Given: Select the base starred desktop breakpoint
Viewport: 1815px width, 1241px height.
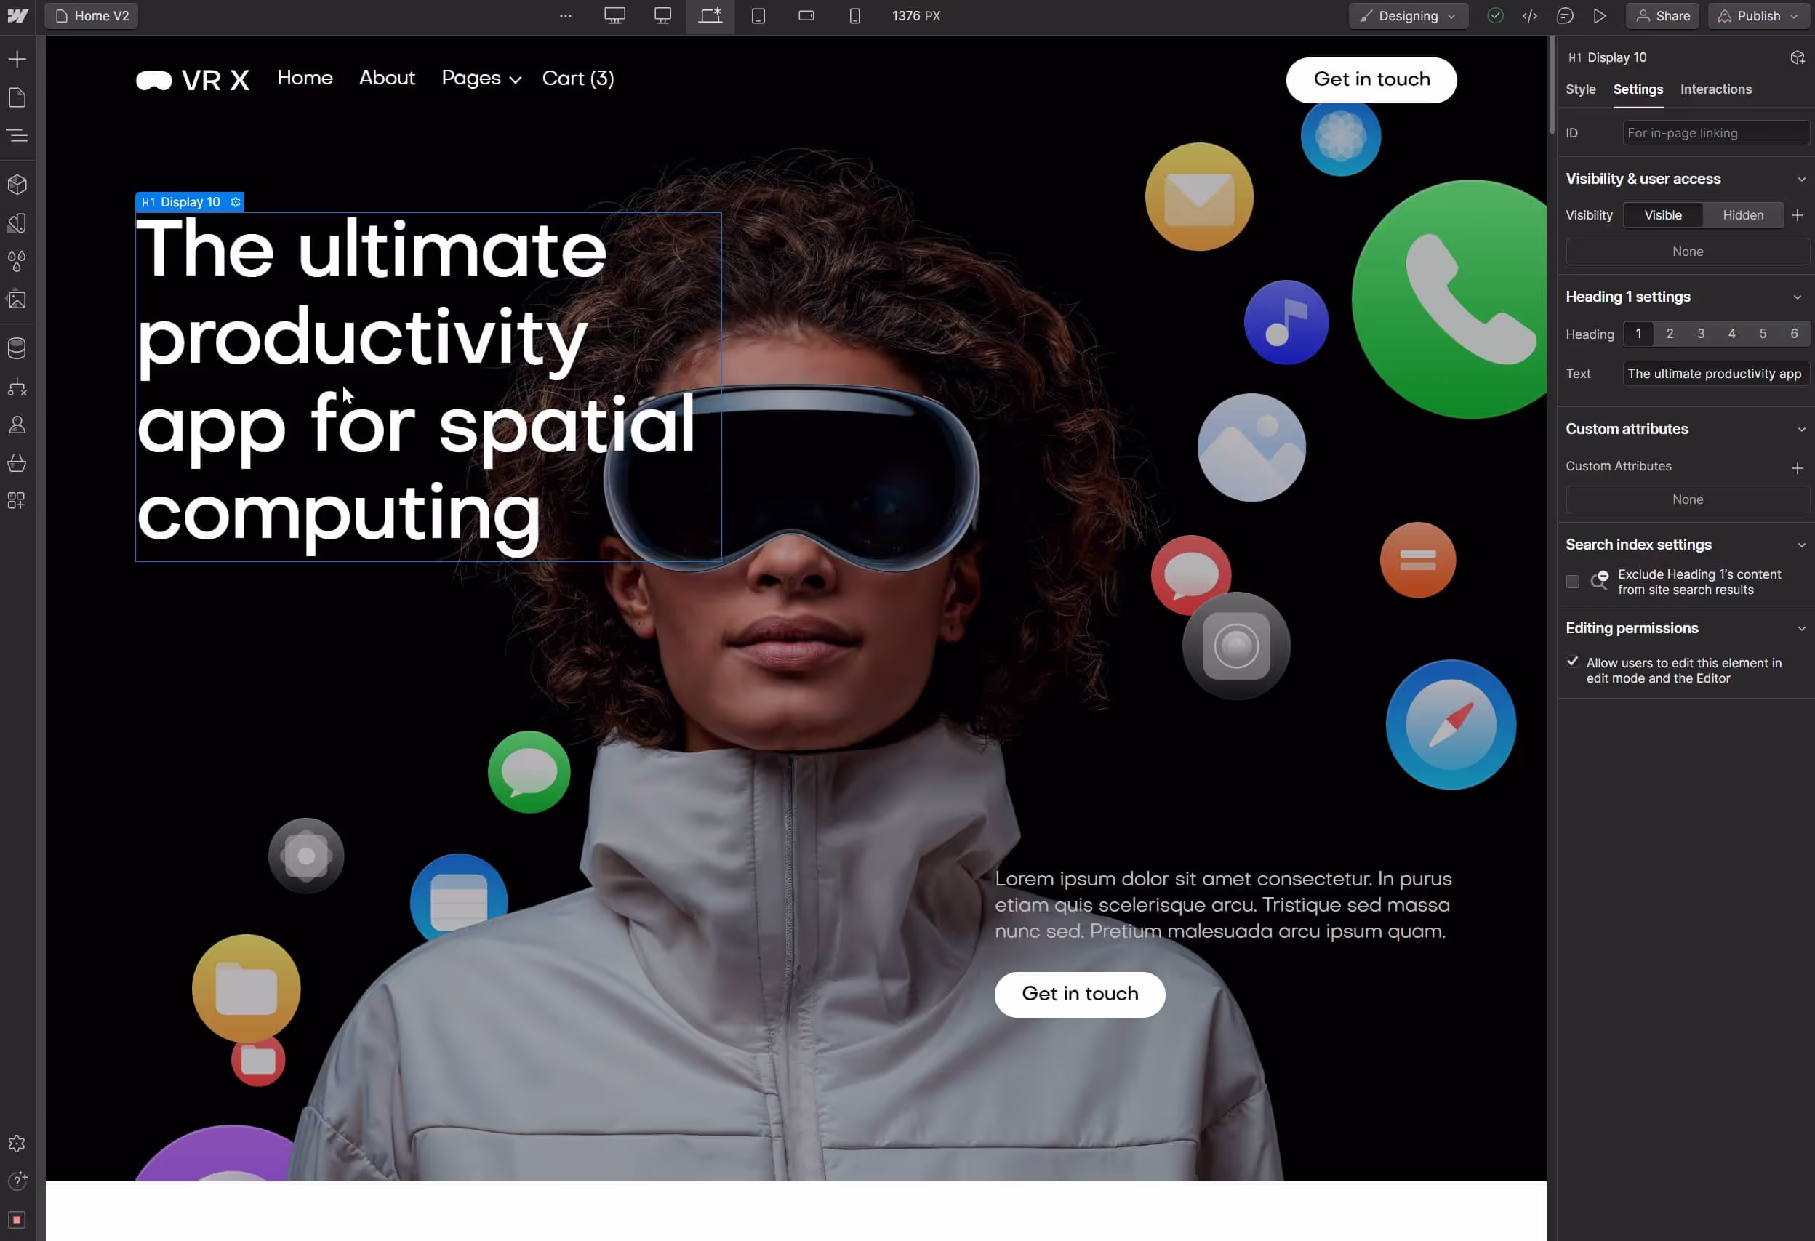Looking at the screenshot, I should pos(710,15).
